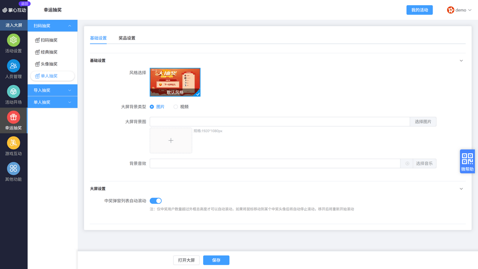The image size is (478, 269).
Task: Click the plus upload box for 大屏背景图
Action: [171, 140]
